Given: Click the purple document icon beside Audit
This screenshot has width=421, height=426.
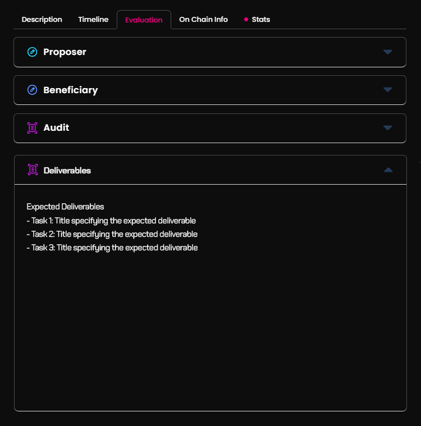Looking at the screenshot, I should [32, 128].
